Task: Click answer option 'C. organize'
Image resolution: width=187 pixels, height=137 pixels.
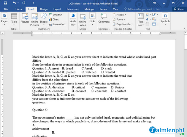Action: click(x=99, y=87)
